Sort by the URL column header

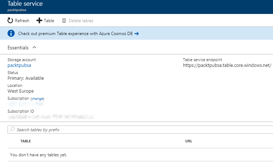[x=189, y=141]
